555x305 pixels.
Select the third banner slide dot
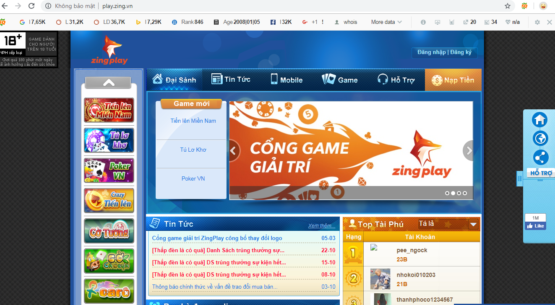pos(459,193)
